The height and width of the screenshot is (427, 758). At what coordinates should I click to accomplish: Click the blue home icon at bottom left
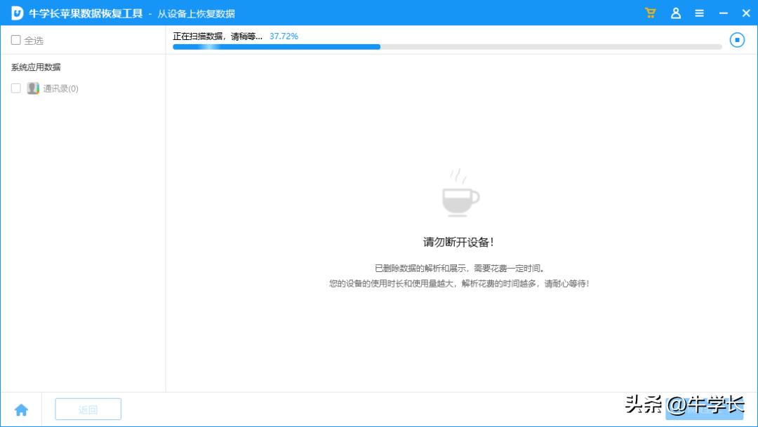tap(22, 409)
